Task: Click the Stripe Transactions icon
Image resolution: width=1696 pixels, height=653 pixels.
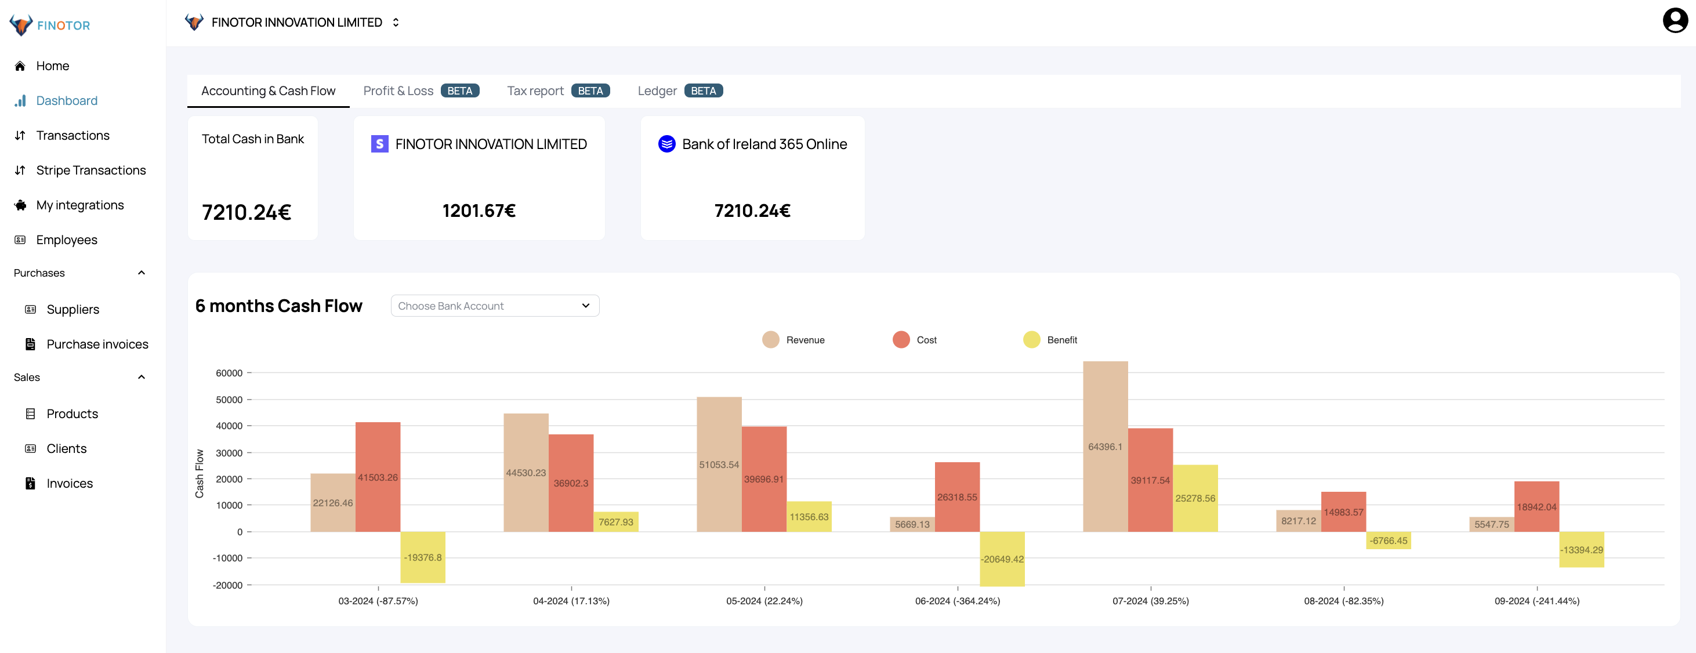Action: [x=19, y=170]
